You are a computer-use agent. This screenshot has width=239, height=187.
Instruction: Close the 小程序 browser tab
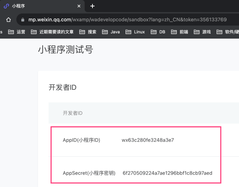79,6
